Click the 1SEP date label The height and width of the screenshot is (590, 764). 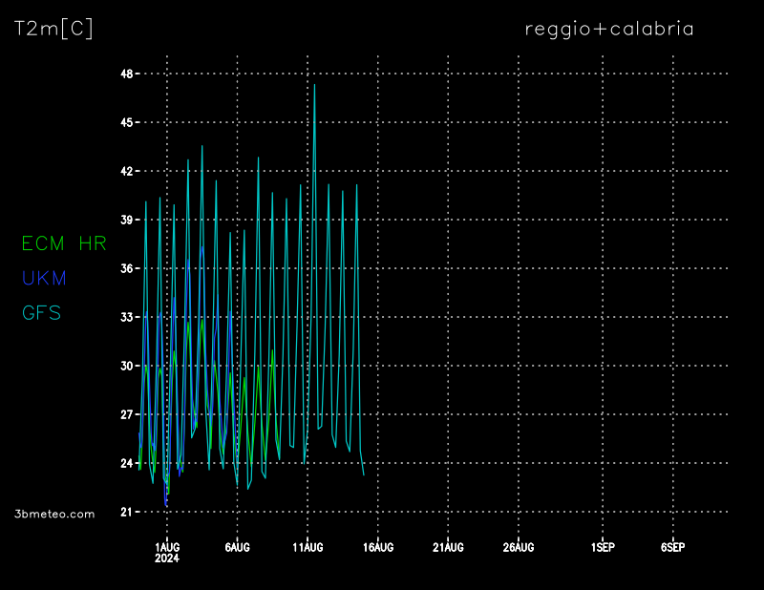pyautogui.click(x=603, y=547)
